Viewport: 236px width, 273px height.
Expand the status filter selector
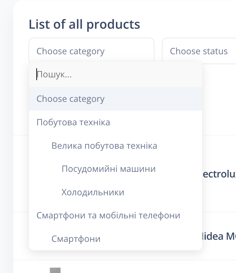click(x=199, y=51)
